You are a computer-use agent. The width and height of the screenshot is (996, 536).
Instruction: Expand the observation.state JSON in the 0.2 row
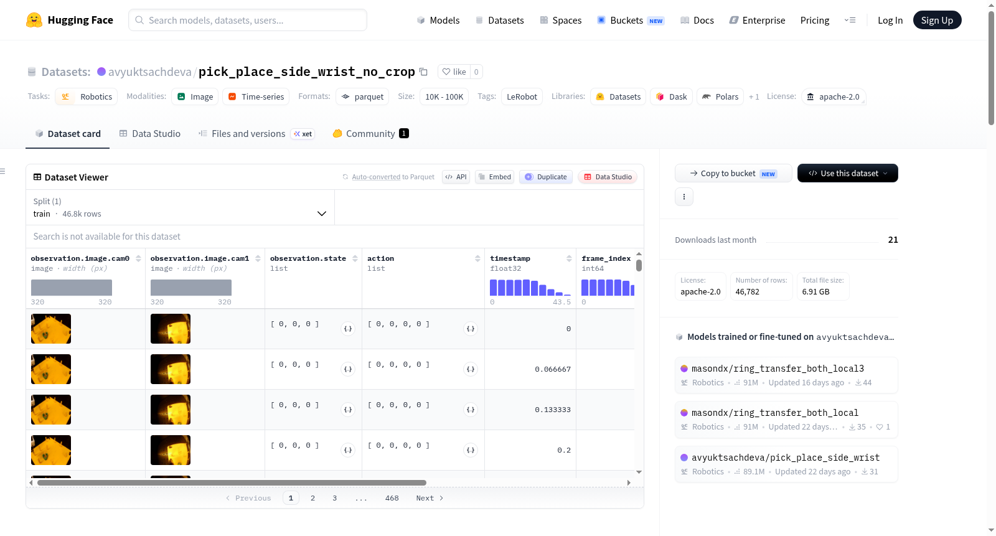pos(348,450)
